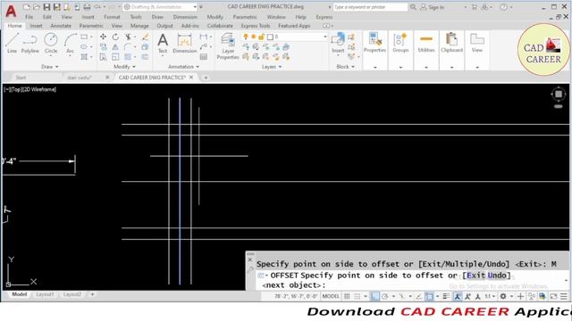The height and width of the screenshot is (321, 572).
Task: Toggle ortho mode in status bar
Action: point(375,296)
